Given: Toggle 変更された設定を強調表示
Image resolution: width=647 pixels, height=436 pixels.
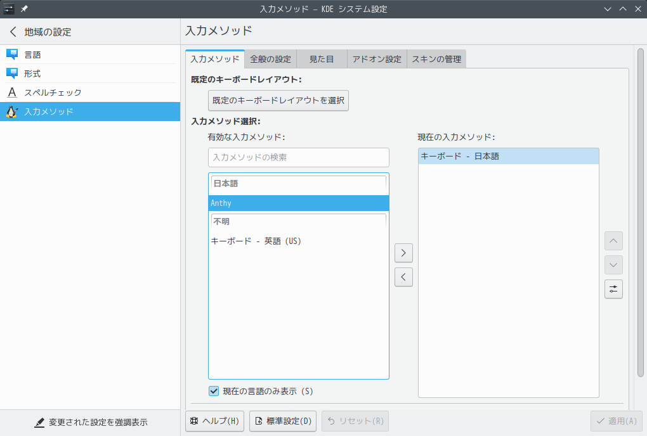Looking at the screenshot, I should 90,423.
